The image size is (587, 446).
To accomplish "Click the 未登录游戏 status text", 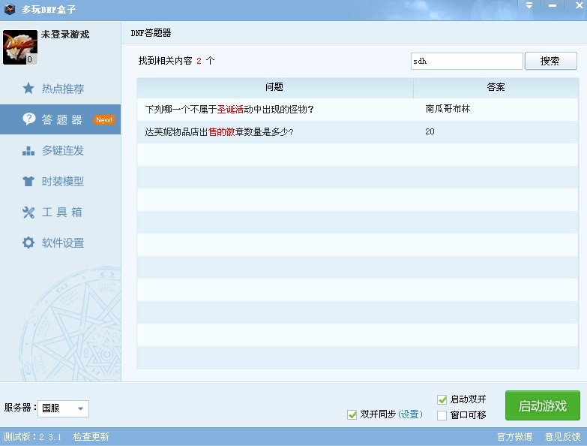I will 65,35.
